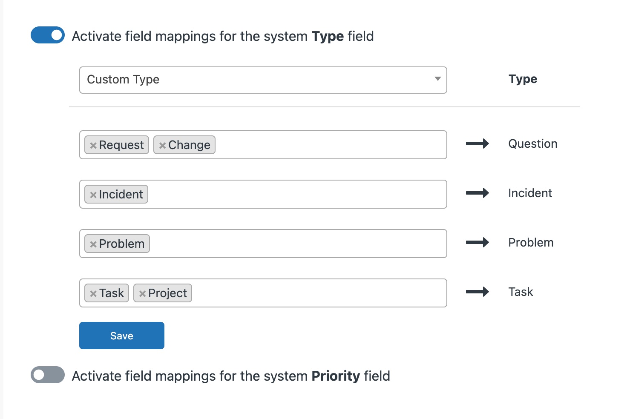Open the Custom Type dropdown
The image size is (627, 419).
pos(262,80)
